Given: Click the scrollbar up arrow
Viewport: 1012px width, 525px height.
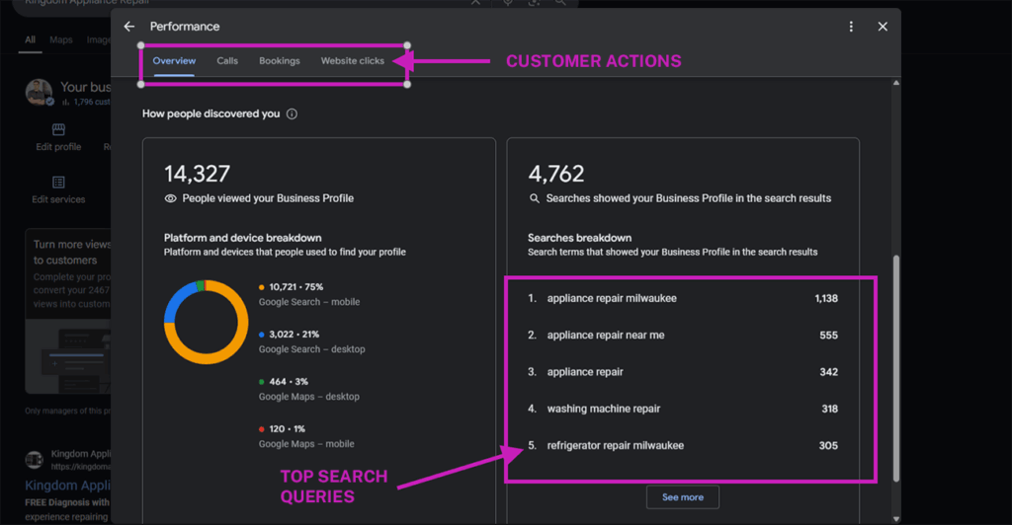Looking at the screenshot, I should click(x=895, y=83).
